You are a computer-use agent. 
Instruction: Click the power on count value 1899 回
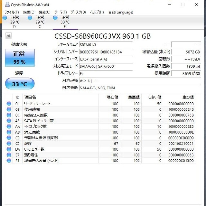coord(186,66)
